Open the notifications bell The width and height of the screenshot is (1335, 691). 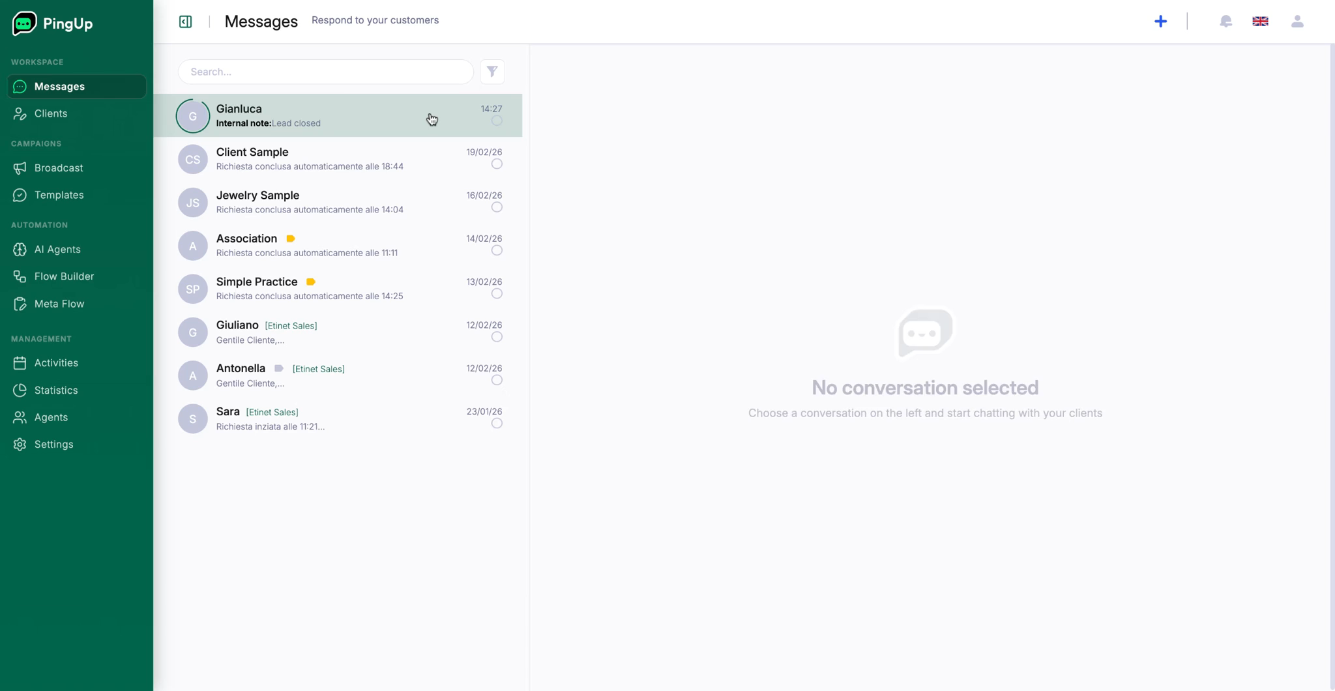coord(1225,22)
